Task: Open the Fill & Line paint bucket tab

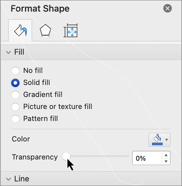Action: [x=21, y=31]
